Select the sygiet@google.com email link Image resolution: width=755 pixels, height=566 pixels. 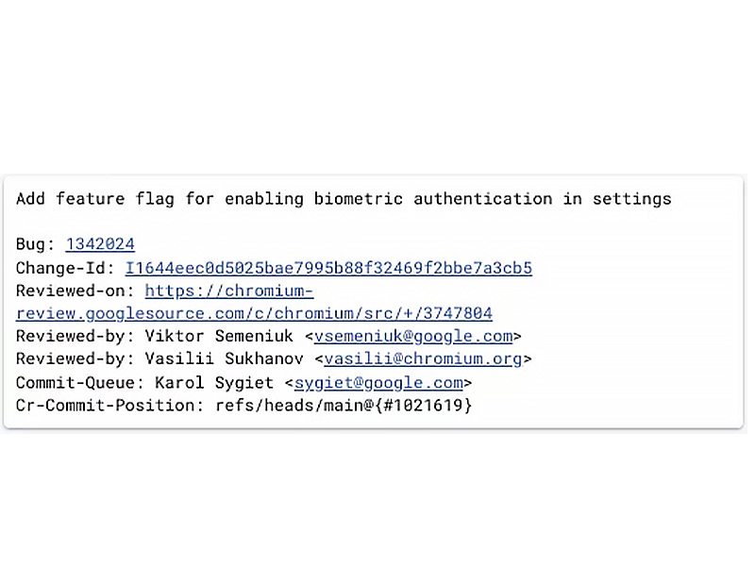378,382
